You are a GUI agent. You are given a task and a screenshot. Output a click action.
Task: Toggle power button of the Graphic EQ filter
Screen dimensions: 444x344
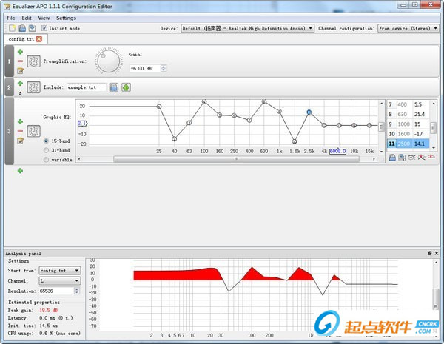pyautogui.click(x=34, y=131)
